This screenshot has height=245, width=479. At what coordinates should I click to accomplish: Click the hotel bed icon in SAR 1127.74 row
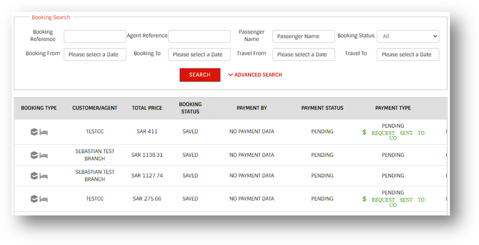pos(44,176)
